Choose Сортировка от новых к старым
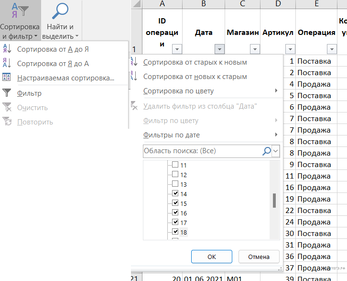 195,77
